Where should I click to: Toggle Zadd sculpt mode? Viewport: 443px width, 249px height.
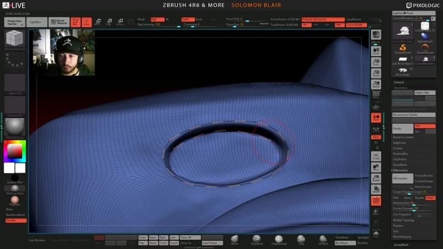(188, 19)
